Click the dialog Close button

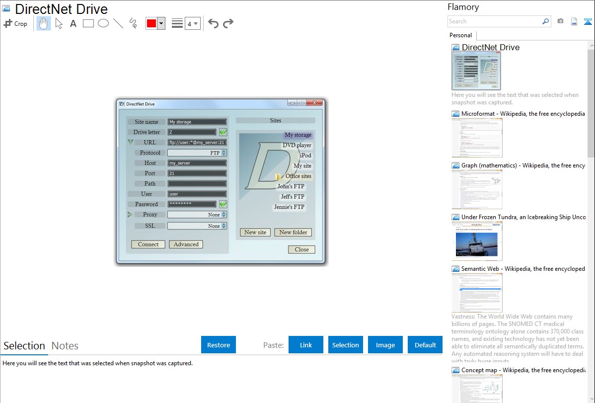tap(301, 249)
